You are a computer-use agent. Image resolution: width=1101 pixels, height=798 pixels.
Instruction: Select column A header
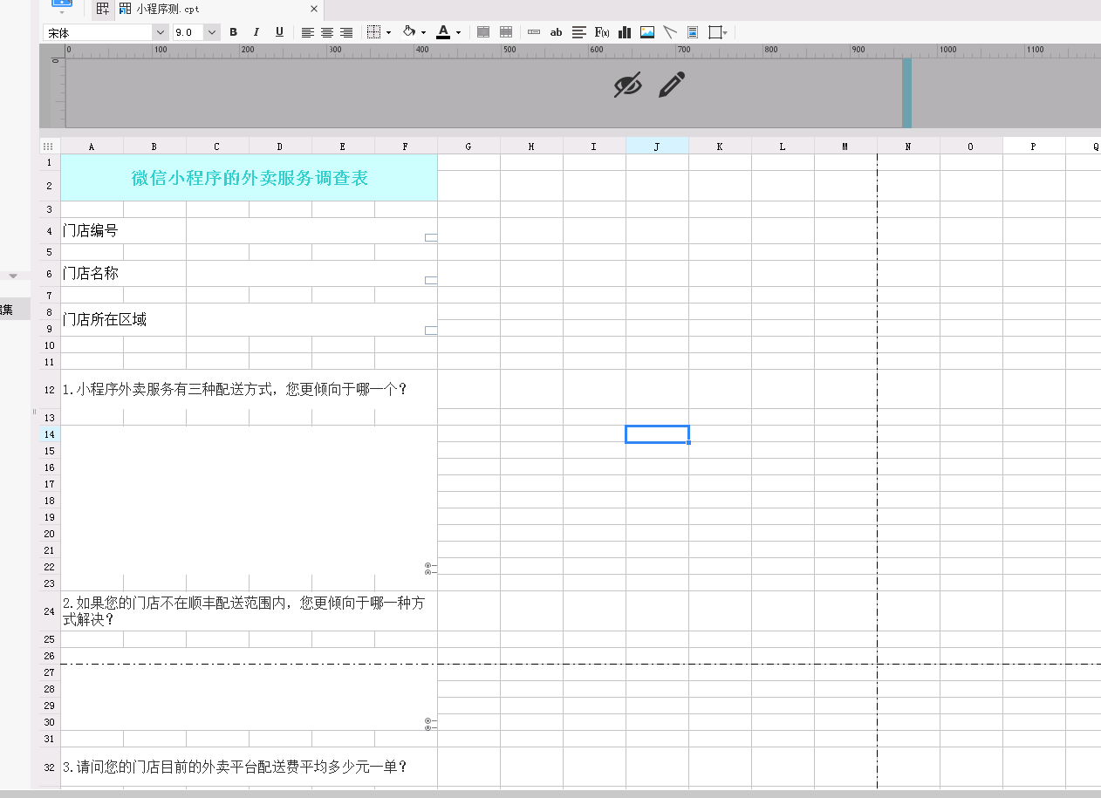pos(92,147)
